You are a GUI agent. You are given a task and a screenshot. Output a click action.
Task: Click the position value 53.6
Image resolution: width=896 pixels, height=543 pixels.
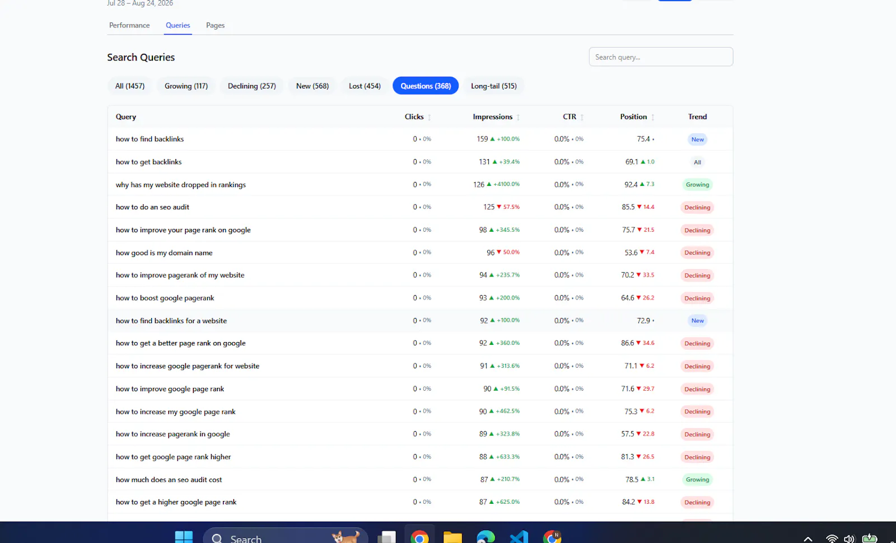(x=631, y=252)
